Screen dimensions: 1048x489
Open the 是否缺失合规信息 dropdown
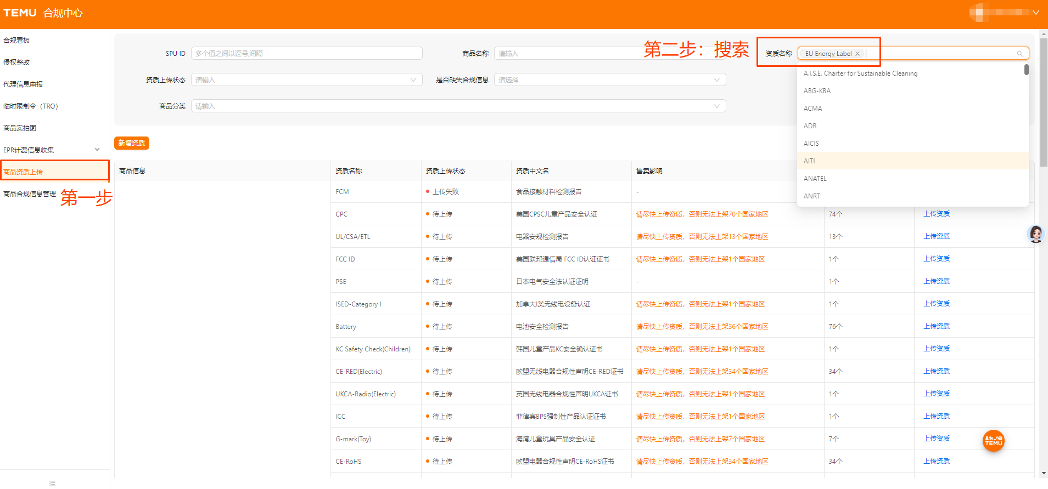pos(609,80)
